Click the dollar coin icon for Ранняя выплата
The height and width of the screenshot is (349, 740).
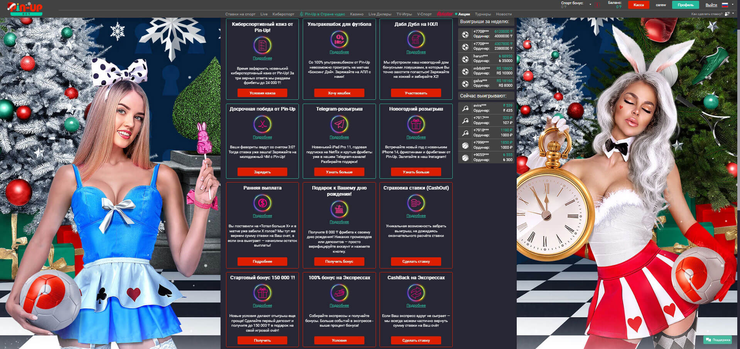click(x=262, y=203)
